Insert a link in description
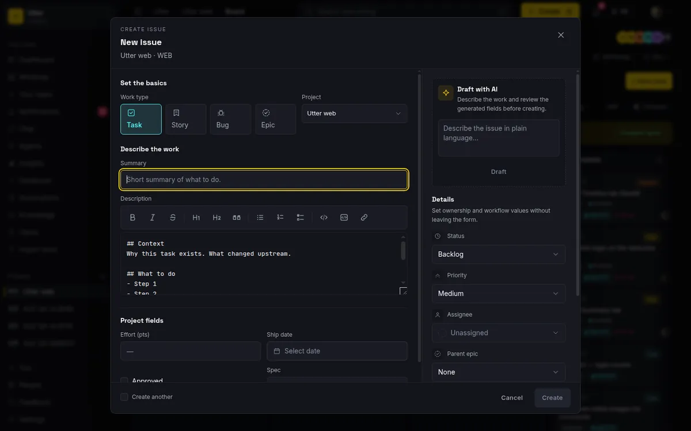The image size is (691, 431). tap(364, 217)
